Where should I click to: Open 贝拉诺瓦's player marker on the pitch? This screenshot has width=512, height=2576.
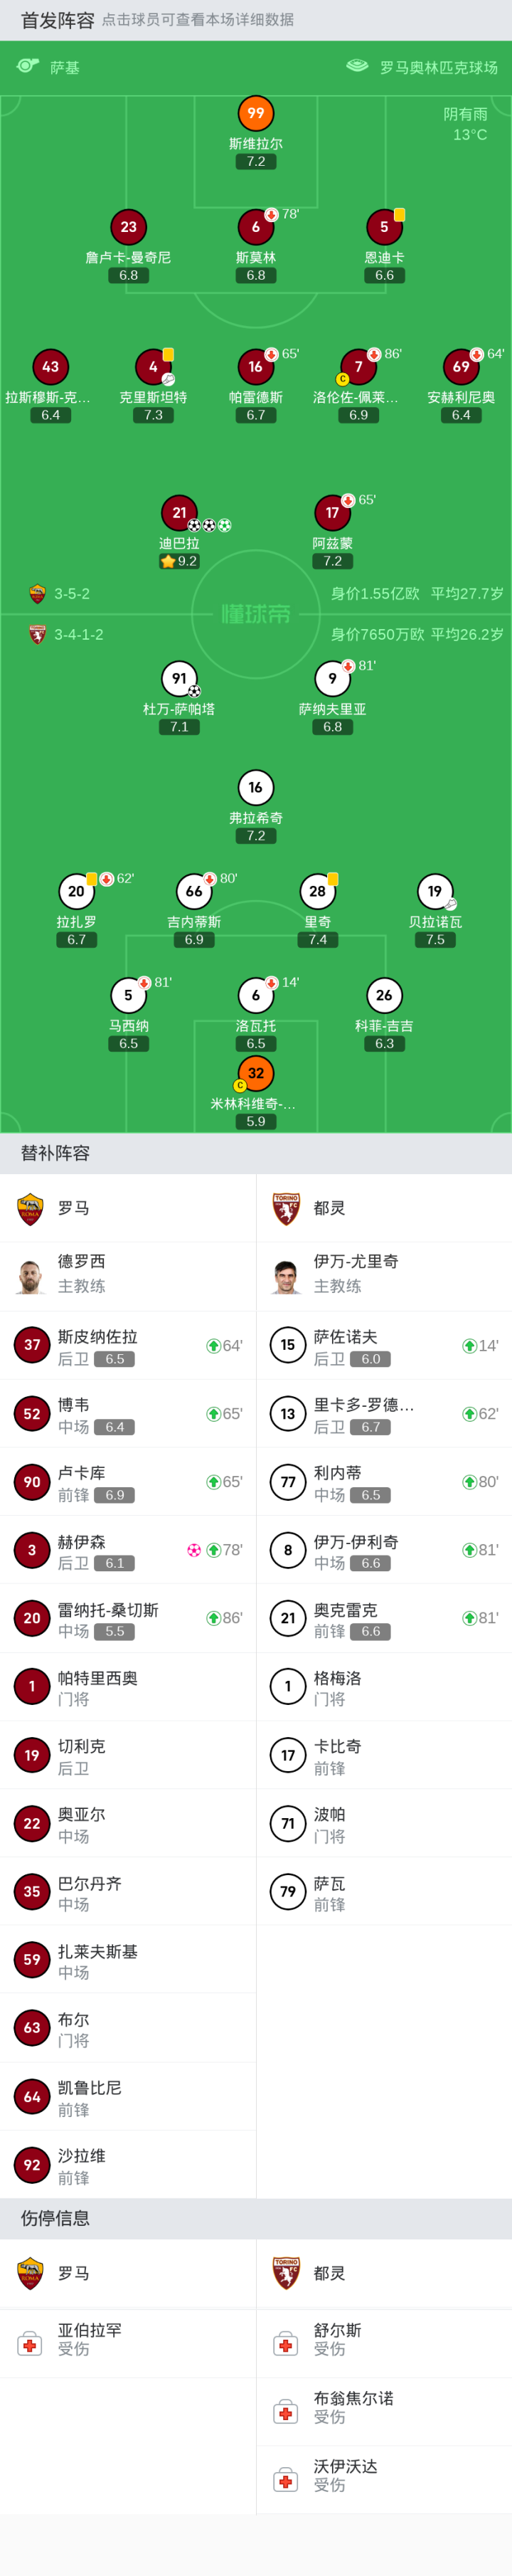(x=435, y=891)
